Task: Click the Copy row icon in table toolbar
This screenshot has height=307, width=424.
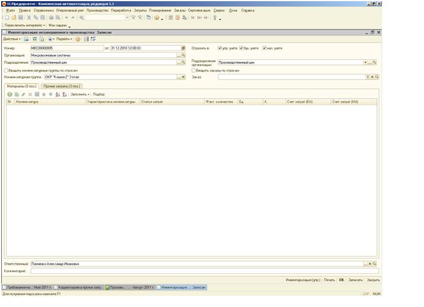Action: coord(17,95)
